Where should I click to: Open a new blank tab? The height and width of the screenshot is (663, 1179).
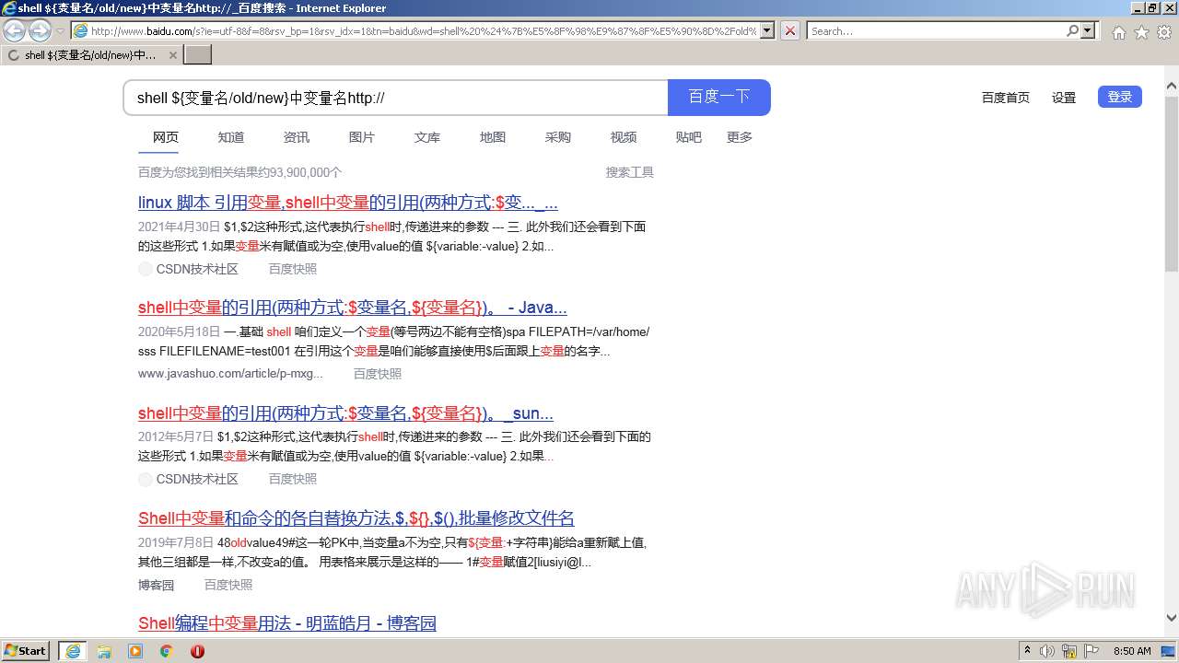point(198,55)
